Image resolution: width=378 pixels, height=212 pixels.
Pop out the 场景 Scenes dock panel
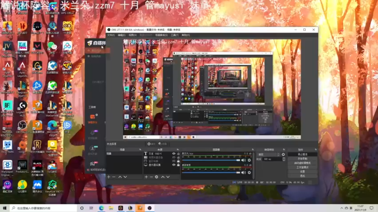(140, 149)
